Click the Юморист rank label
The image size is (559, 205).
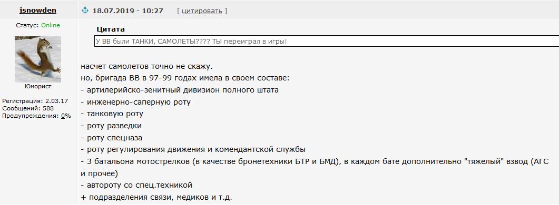click(38, 87)
